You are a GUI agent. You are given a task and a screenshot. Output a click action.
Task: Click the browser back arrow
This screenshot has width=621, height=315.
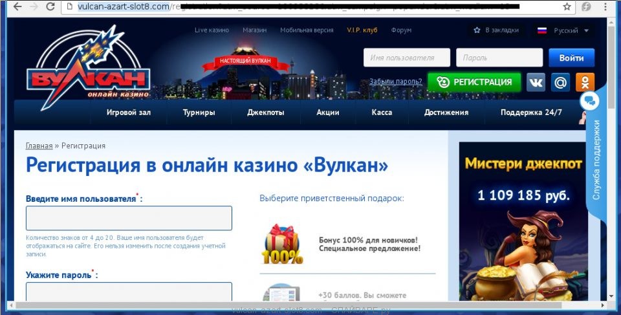point(12,7)
